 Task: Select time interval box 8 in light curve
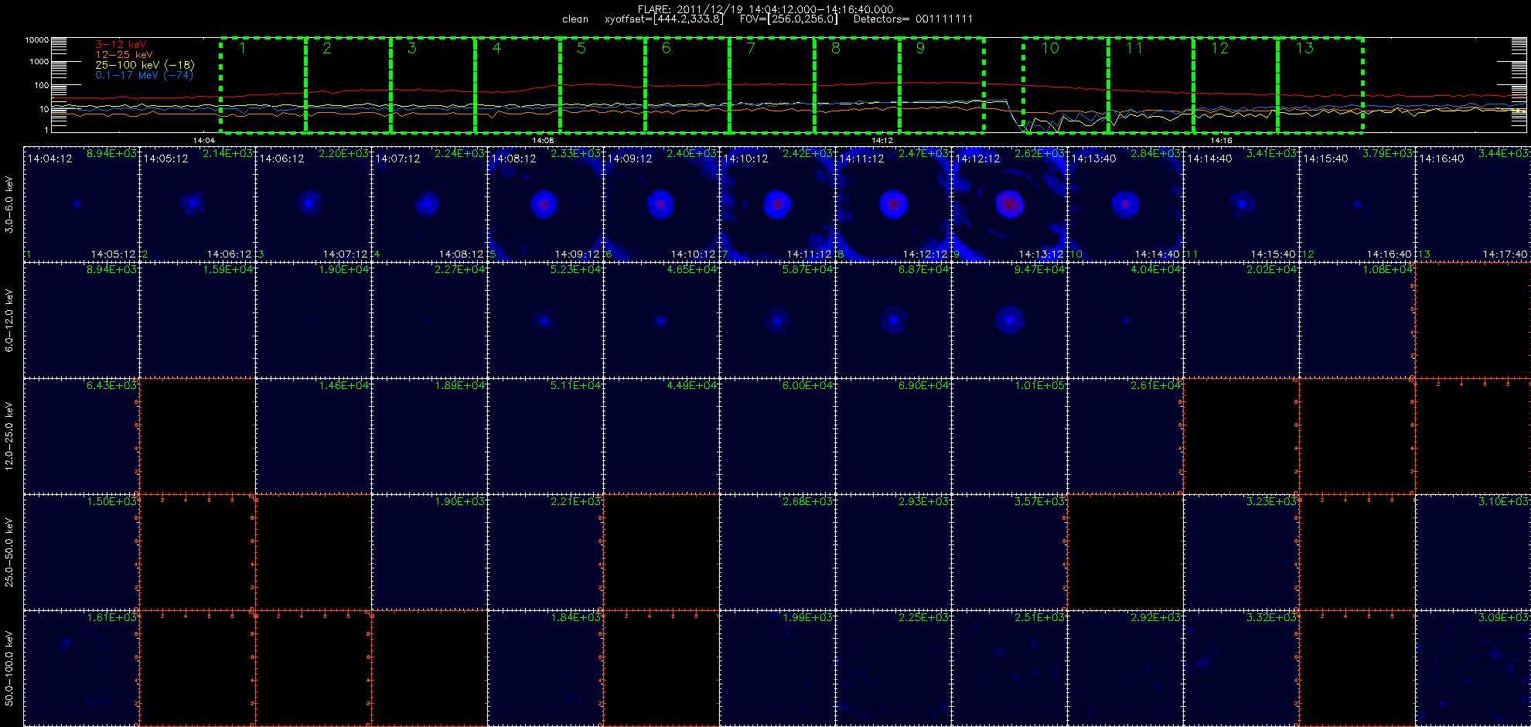click(857, 84)
